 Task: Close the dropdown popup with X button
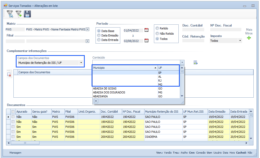[x=96, y=101]
